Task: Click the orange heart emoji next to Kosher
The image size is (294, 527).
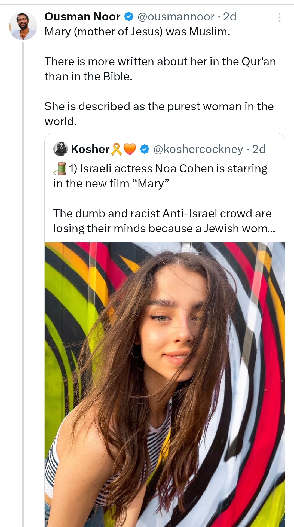Action: pos(130,149)
